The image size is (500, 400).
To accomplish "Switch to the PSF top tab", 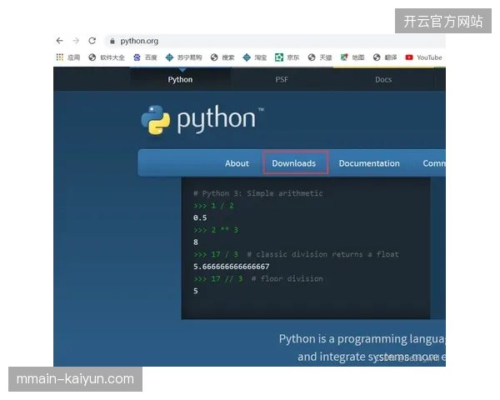I will click(x=282, y=79).
